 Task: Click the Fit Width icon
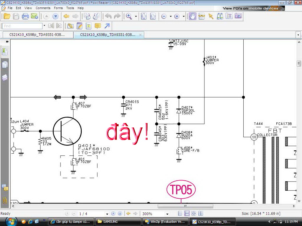(153, 16)
